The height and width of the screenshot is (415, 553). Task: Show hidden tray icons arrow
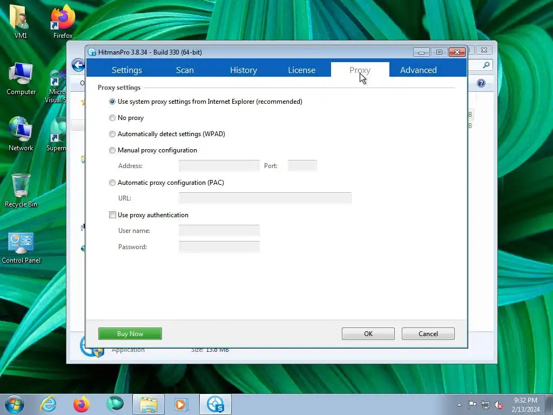point(459,405)
